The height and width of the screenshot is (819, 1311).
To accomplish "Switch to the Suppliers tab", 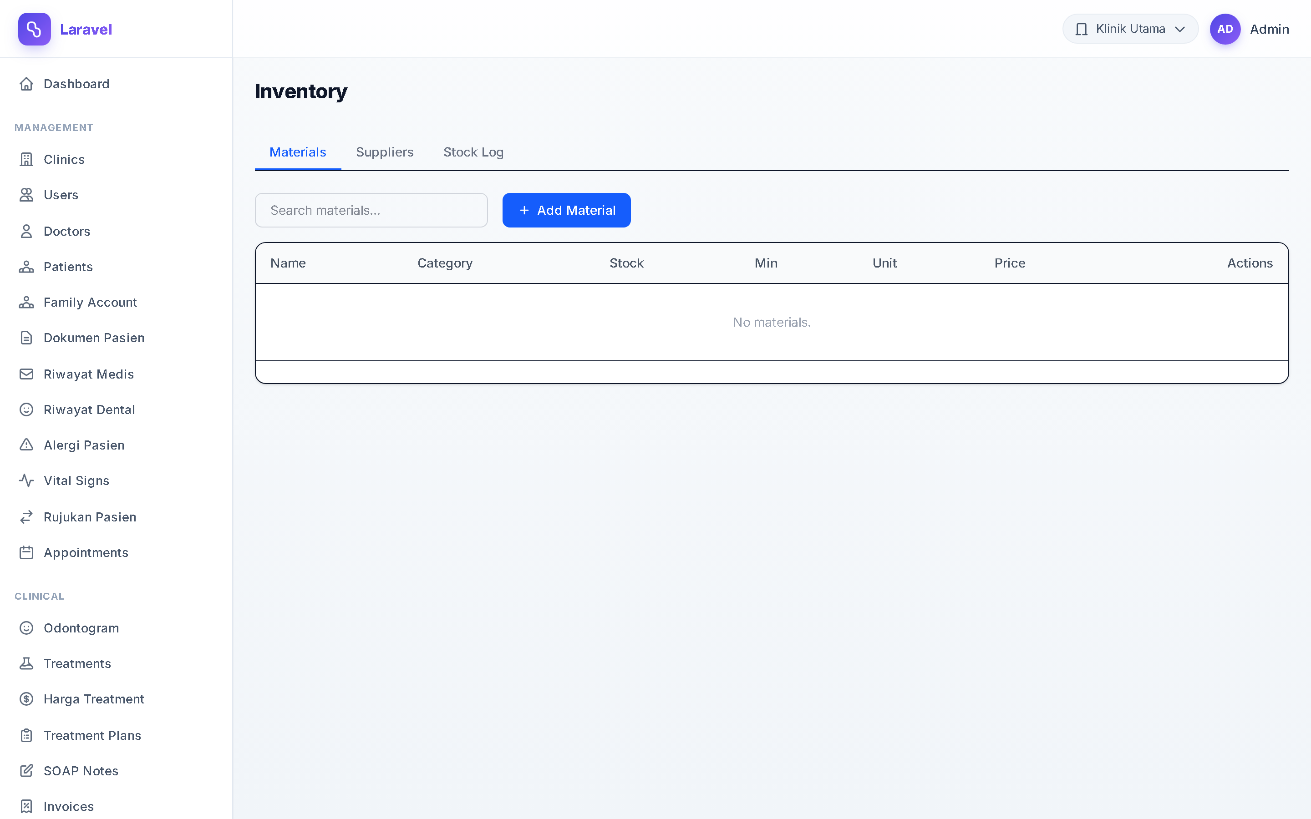I will tap(385, 152).
